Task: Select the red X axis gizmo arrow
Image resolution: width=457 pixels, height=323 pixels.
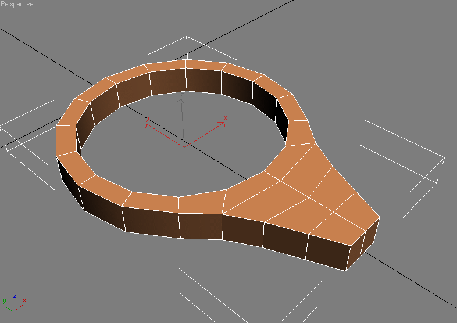Action: (x=205, y=134)
